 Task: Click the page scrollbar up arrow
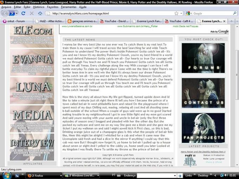pos(237,27)
